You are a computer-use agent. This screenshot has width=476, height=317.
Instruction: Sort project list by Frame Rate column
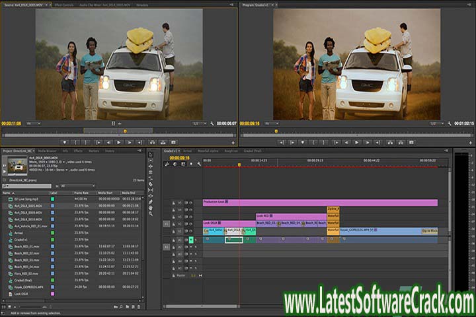84,193
